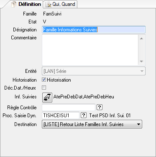Click the Règle Contrôle help question-mark icon

(x=100, y=107)
